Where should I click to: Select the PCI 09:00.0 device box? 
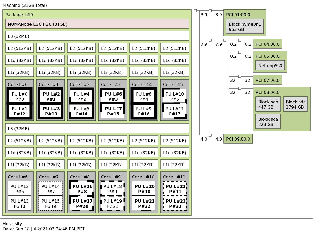pos(238,139)
